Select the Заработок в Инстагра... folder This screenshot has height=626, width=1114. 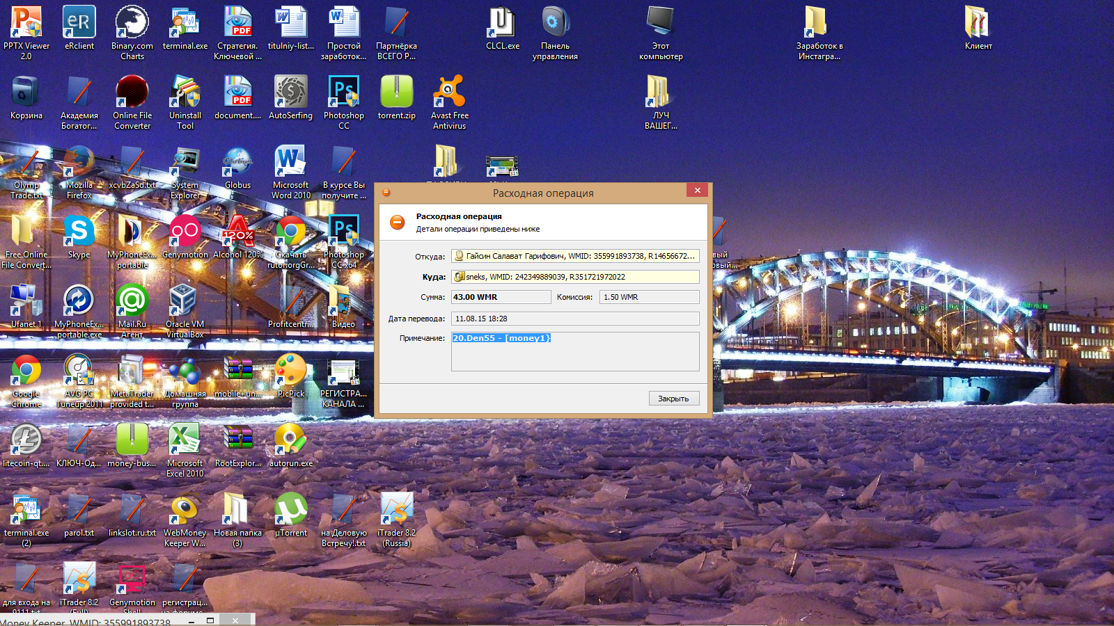[819, 32]
